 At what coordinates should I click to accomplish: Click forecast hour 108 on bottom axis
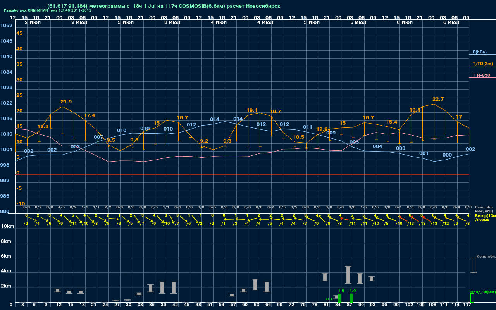pos(432,305)
